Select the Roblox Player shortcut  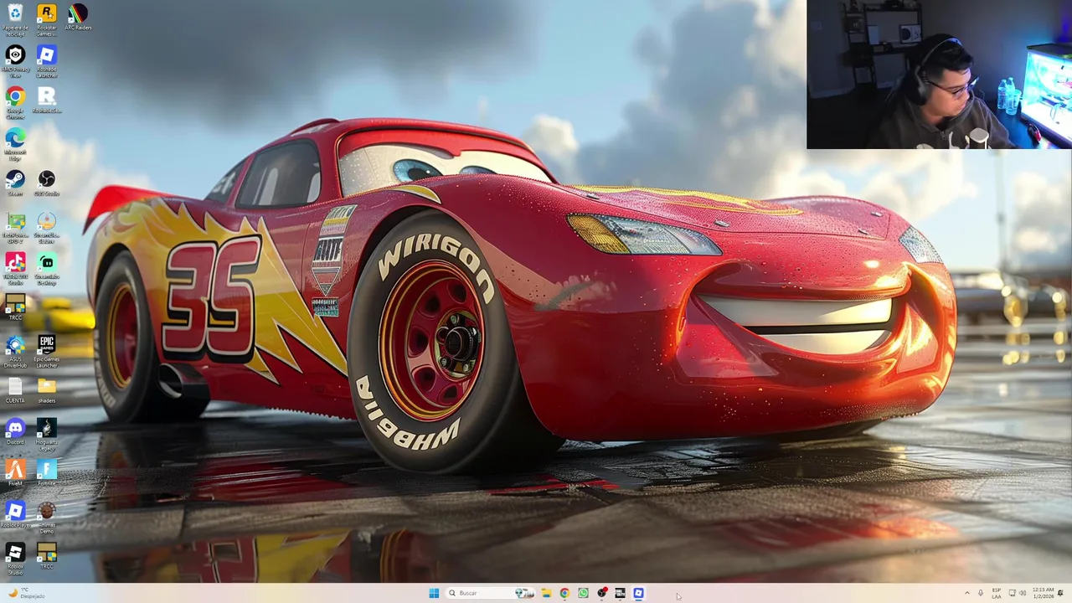[x=15, y=515]
